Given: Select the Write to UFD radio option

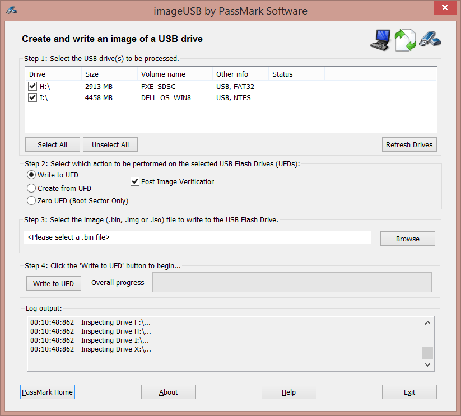Looking at the screenshot, I should click(x=32, y=175).
